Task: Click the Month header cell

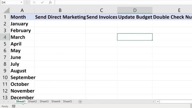Action: click(22, 17)
